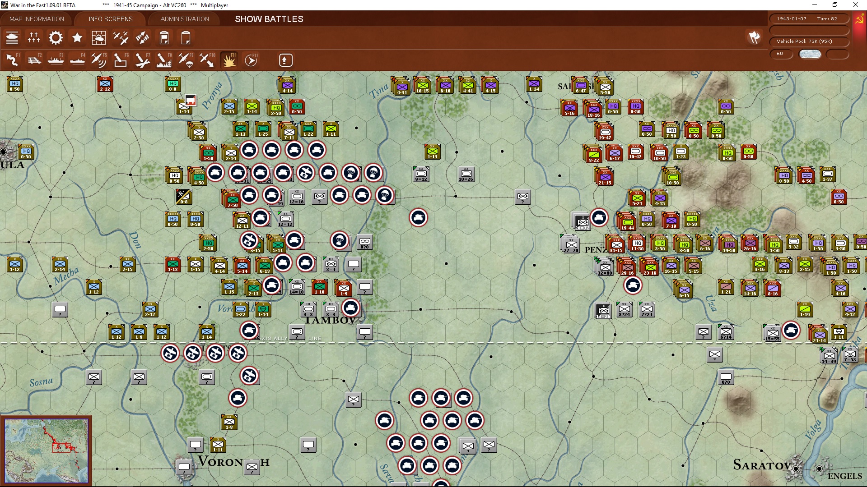
Task: Click the end turn flags icon
Action: pos(754,37)
